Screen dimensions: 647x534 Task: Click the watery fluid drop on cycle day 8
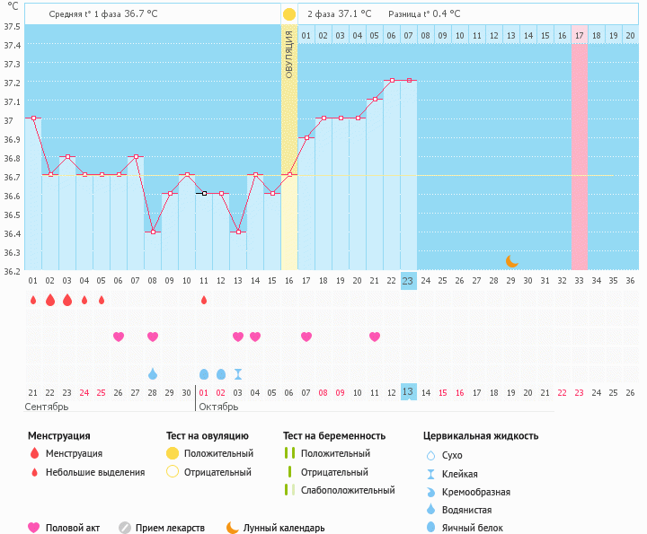tap(153, 373)
